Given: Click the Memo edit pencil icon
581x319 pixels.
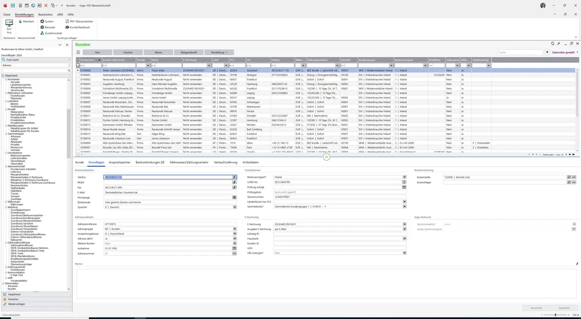Looking at the screenshot, I should click(x=577, y=264).
